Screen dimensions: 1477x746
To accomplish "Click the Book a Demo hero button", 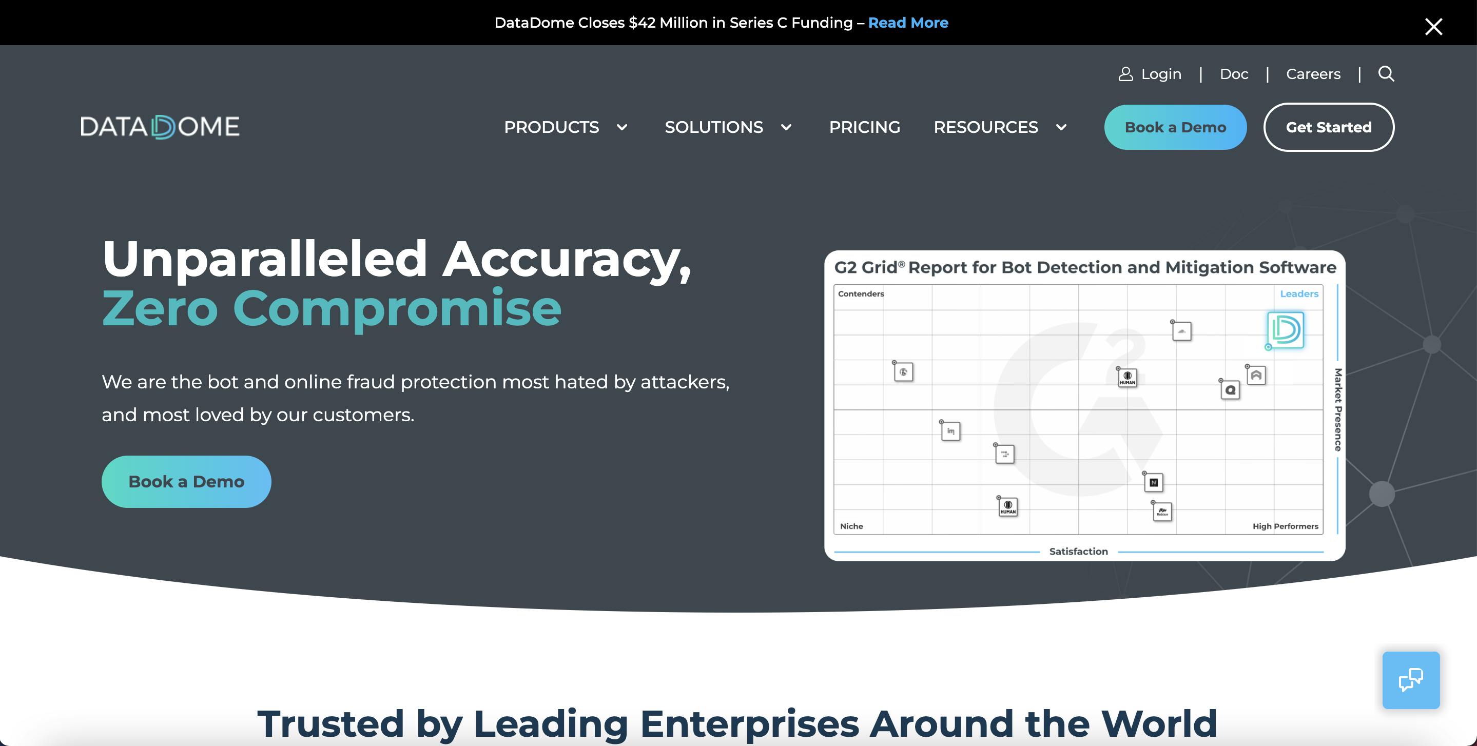I will 186,481.
